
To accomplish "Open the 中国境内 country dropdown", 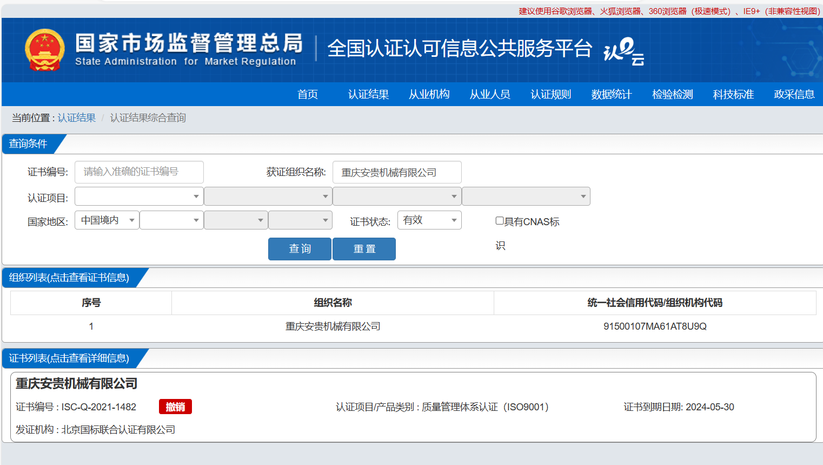I will 107,220.
